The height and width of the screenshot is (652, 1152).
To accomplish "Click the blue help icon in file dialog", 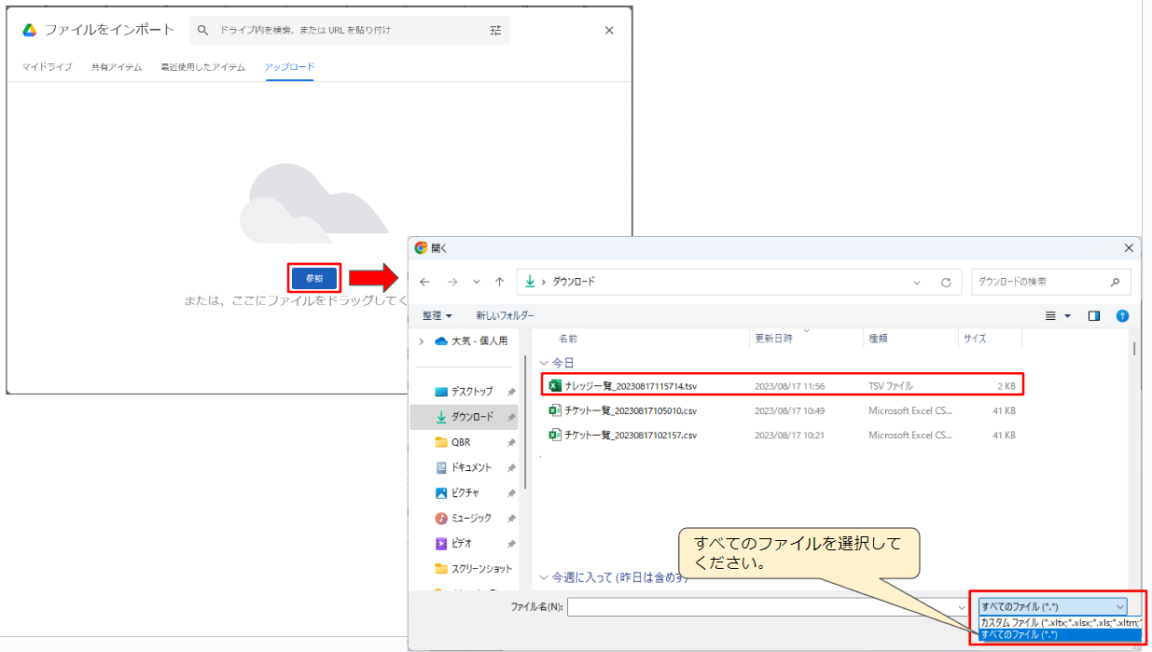I will click(x=1122, y=316).
